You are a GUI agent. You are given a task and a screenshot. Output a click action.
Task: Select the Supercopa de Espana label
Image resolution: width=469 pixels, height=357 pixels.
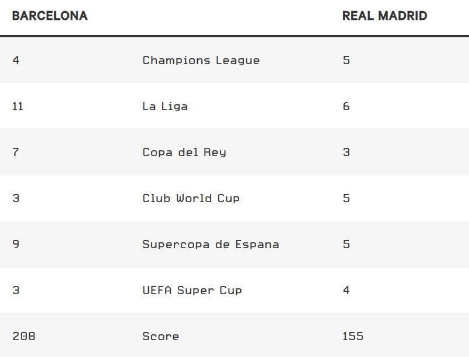click(x=211, y=244)
